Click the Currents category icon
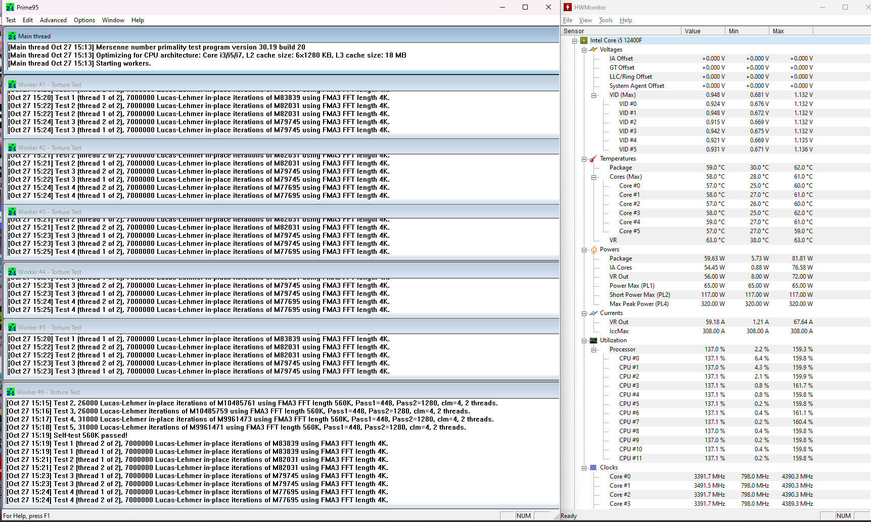The width and height of the screenshot is (871, 522). (x=593, y=313)
